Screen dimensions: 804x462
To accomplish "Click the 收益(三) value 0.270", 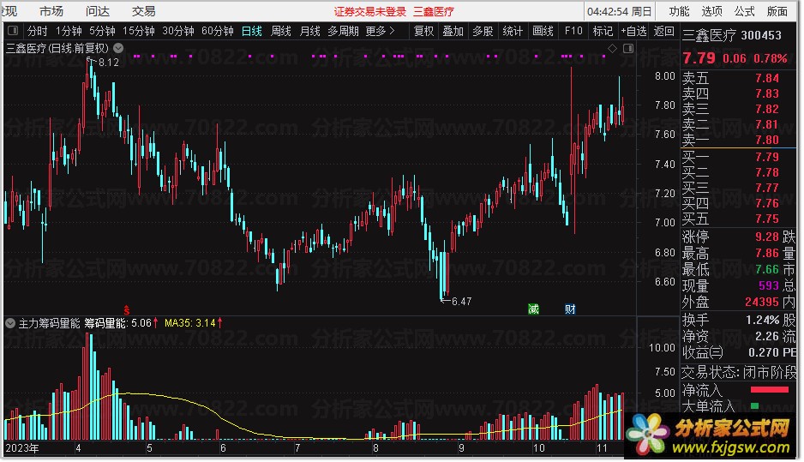I will tap(764, 353).
